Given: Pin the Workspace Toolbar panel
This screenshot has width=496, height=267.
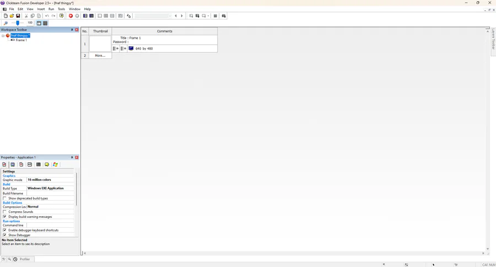Looking at the screenshot, I should coord(72,29).
